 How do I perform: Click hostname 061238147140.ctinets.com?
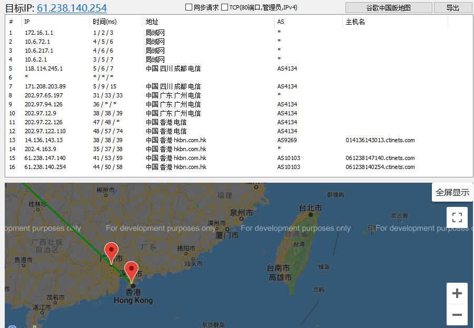click(x=380, y=158)
